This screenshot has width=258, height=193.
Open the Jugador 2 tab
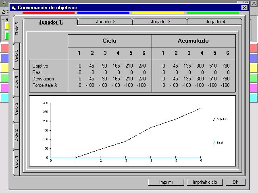106,22
